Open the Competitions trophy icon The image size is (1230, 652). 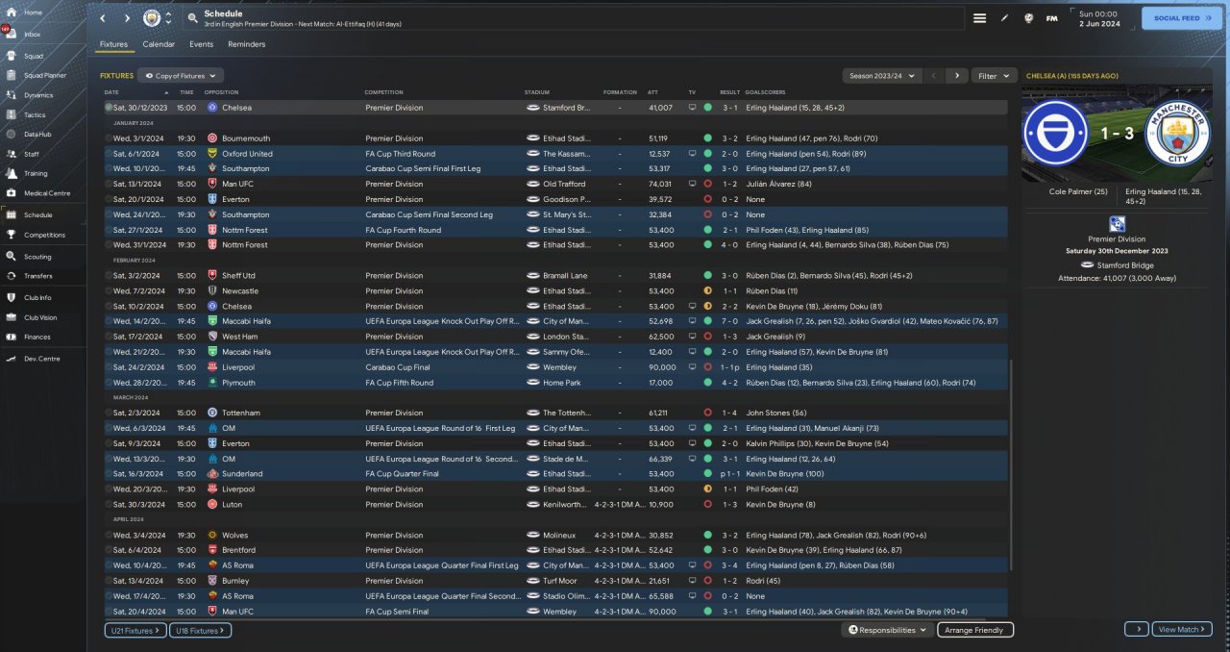[11, 235]
